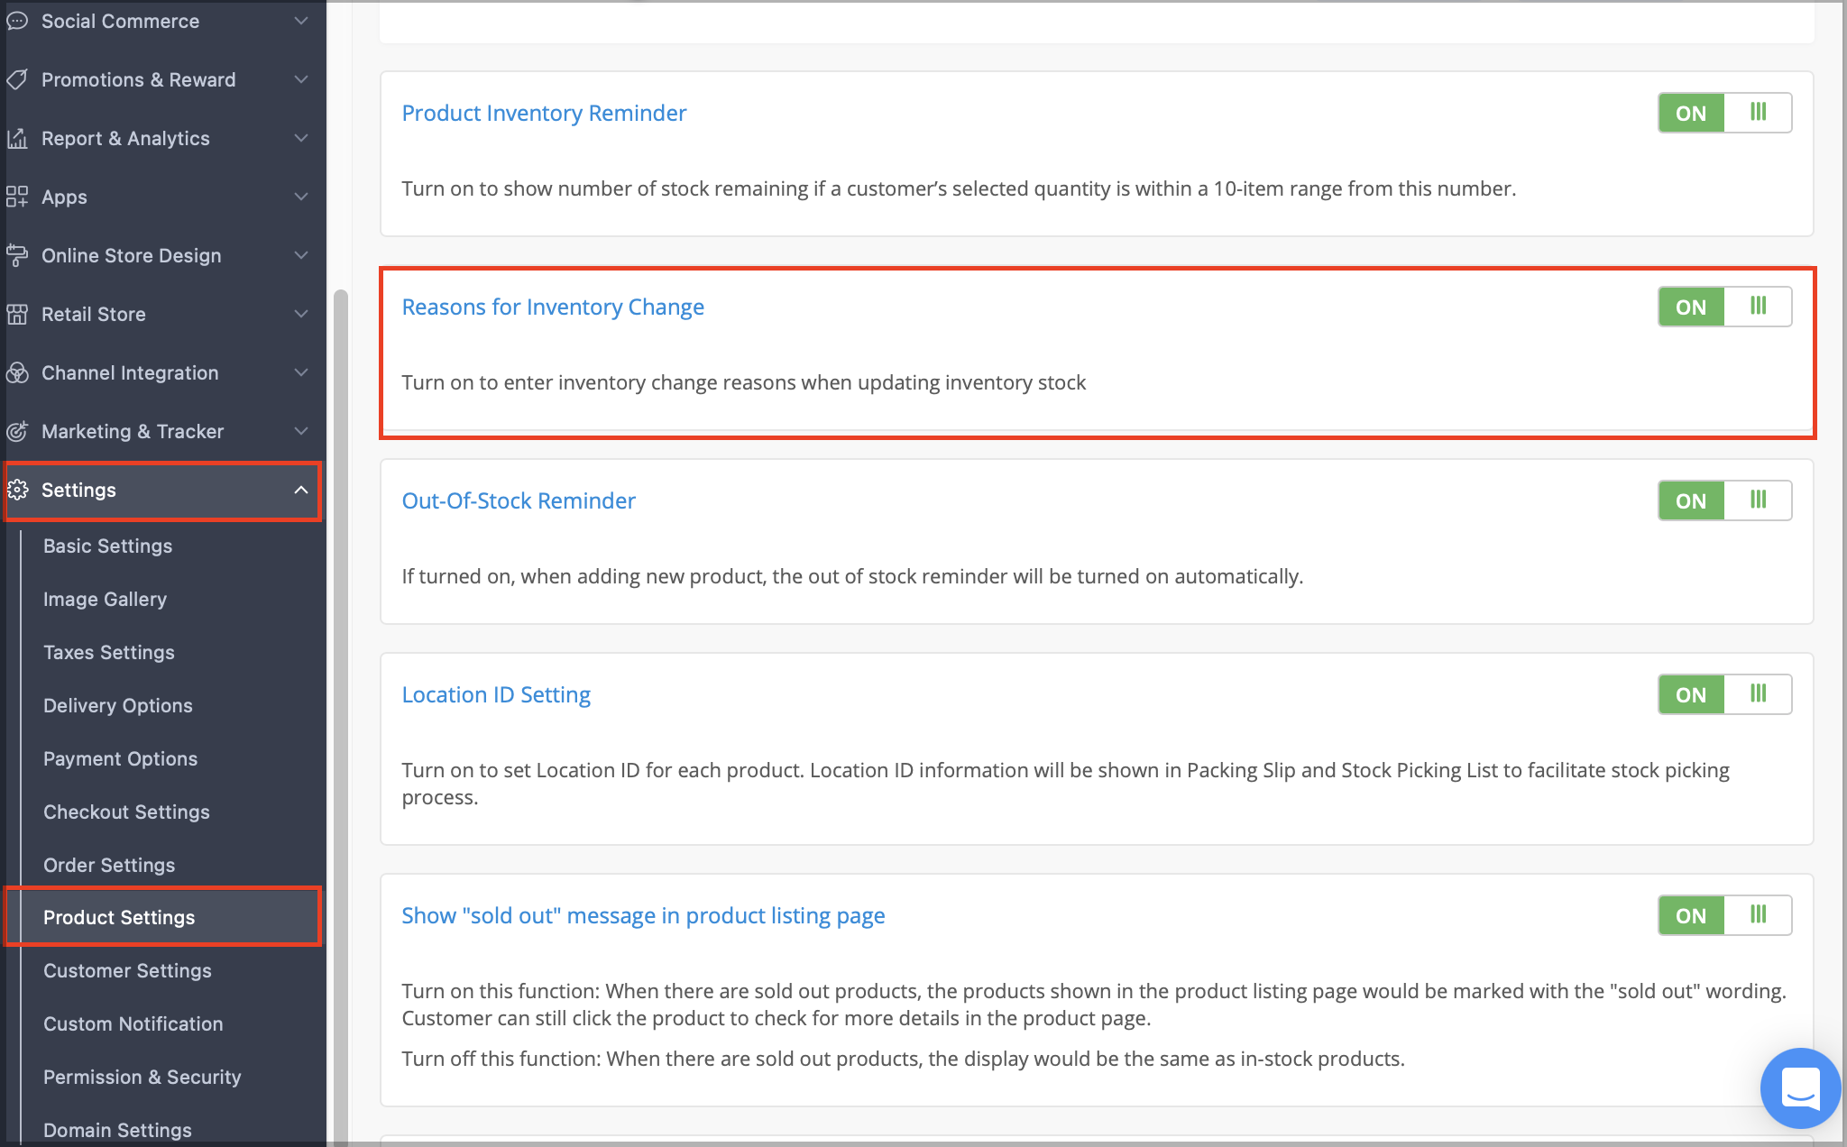Switch off Out-Of-Stock Reminder toggle

pos(1723,500)
